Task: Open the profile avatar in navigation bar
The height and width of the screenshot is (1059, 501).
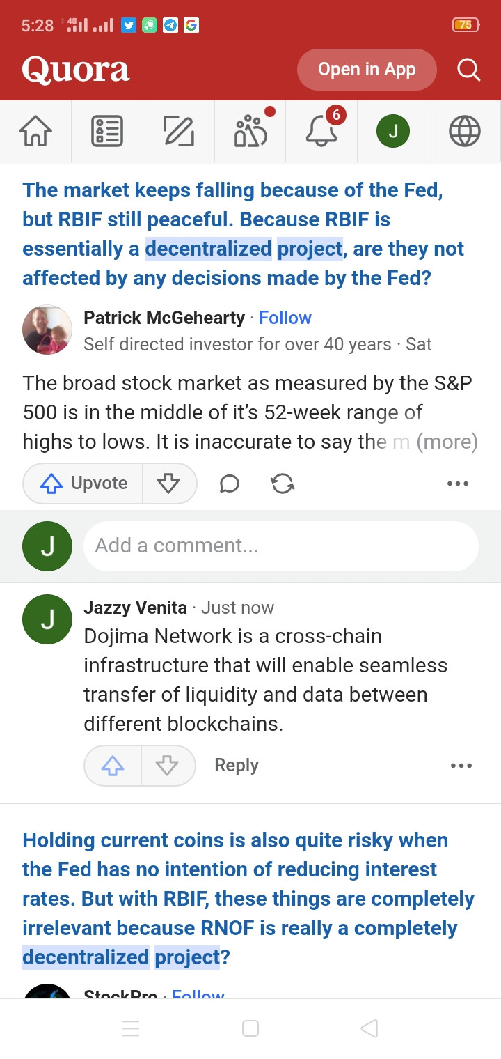Action: pyautogui.click(x=393, y=132)
